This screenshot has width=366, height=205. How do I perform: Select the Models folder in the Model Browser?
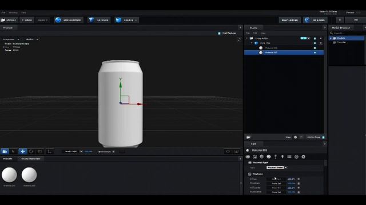(x=347, y=38)
